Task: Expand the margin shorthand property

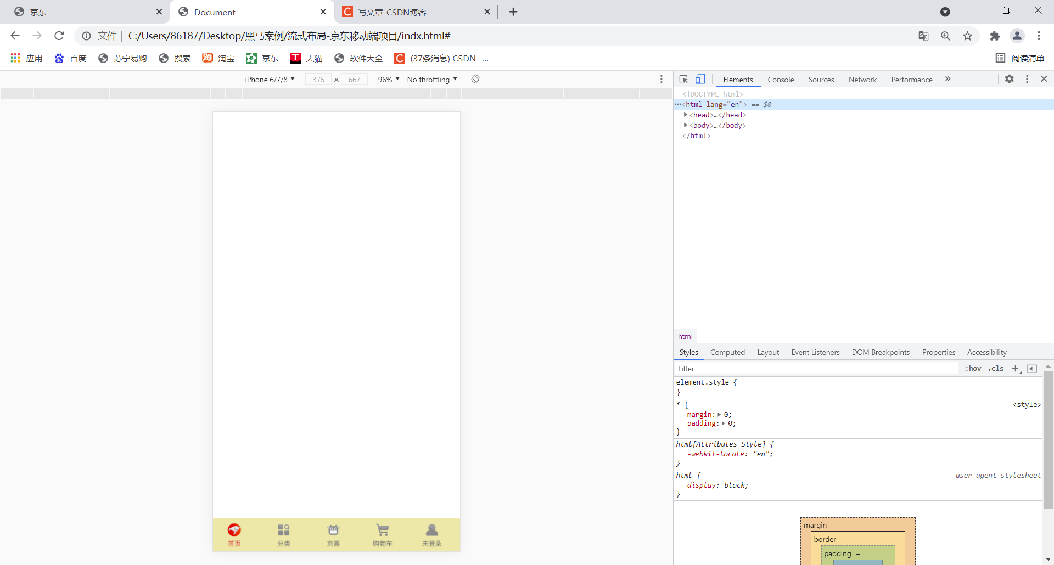Action: 719,415
